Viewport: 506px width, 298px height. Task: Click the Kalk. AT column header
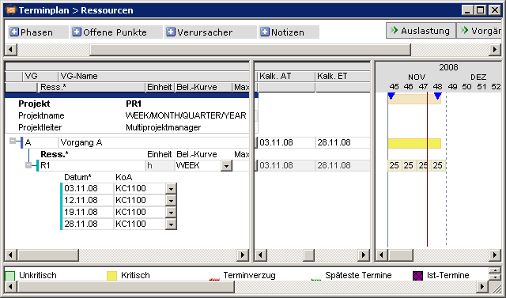click(285, 76)
